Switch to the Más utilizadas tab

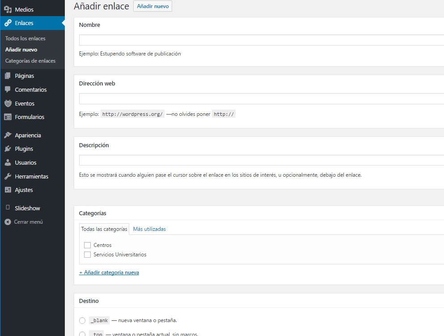click(x=149, y=229)
